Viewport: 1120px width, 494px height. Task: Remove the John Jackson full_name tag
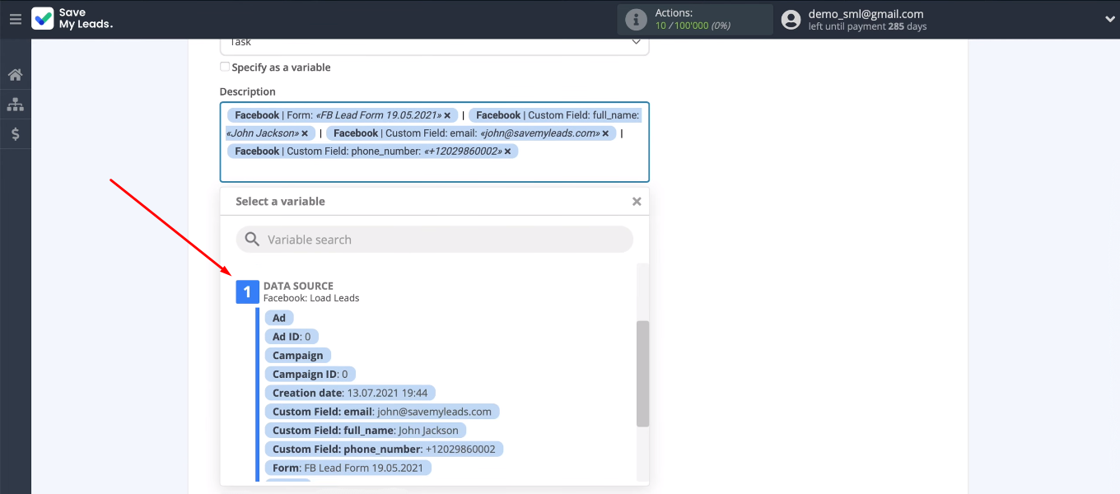coord(305,133)
